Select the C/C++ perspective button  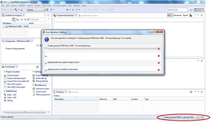click(199, 10)
